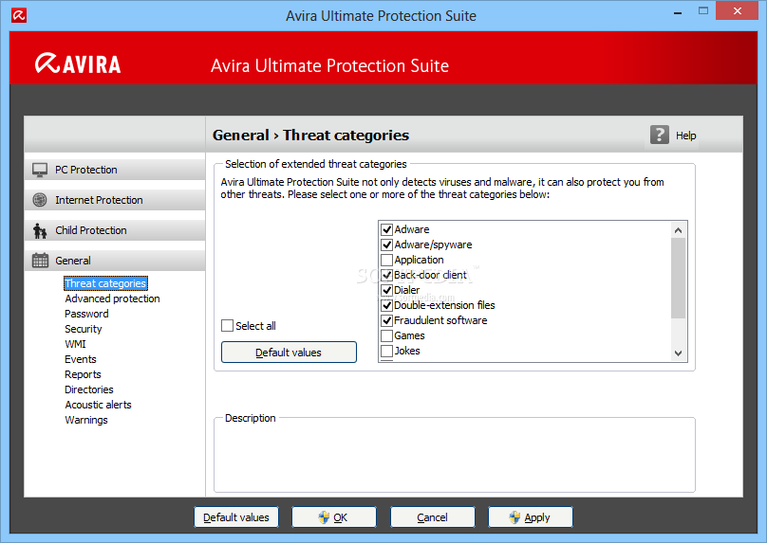767x543 pixels.
Task: Open Advanced protection settings
Action: 113,299
